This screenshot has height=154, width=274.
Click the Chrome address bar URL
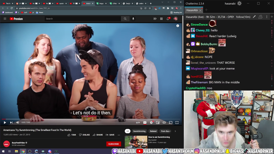point(34,8)
